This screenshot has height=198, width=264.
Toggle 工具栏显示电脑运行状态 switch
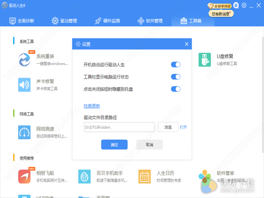(x=176, y=77)
